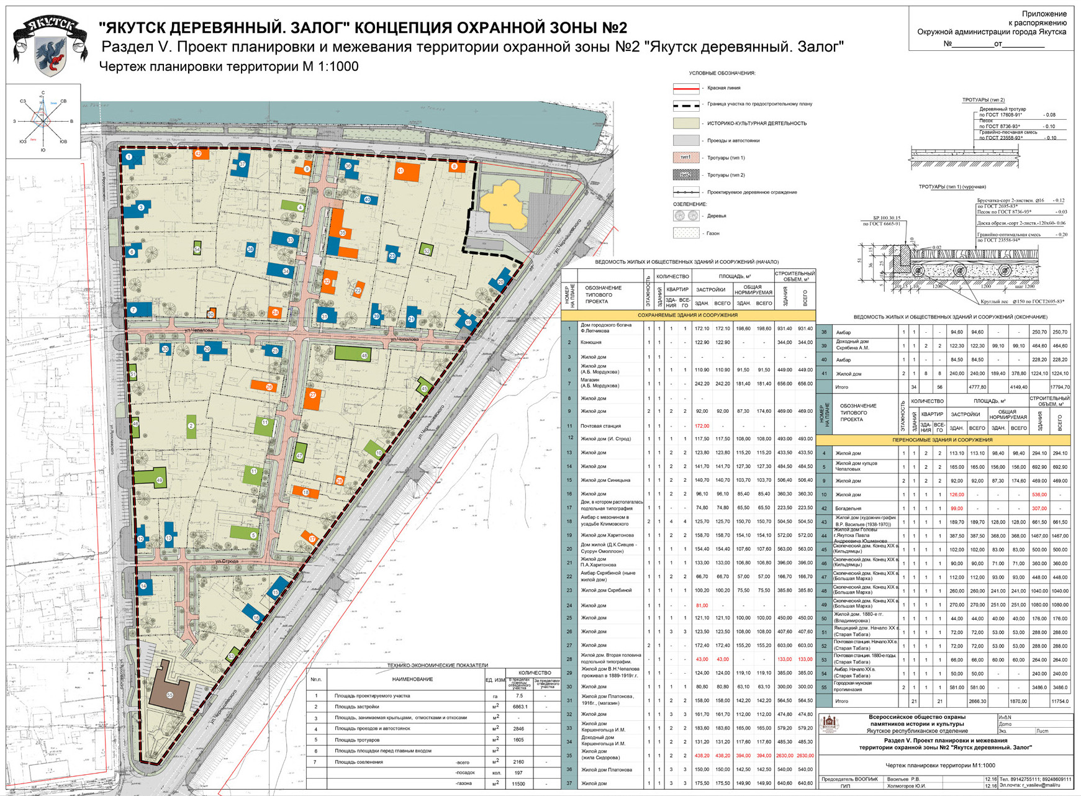Select orange building number 41
The width and height of the screenshot is (1081, 796).
pyautogui.click(x=407, y=171)
